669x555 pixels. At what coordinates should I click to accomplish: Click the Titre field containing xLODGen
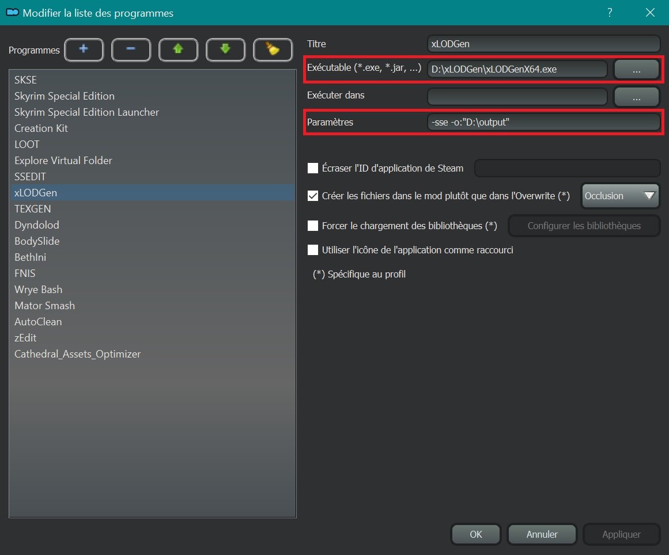click(543, 44)
